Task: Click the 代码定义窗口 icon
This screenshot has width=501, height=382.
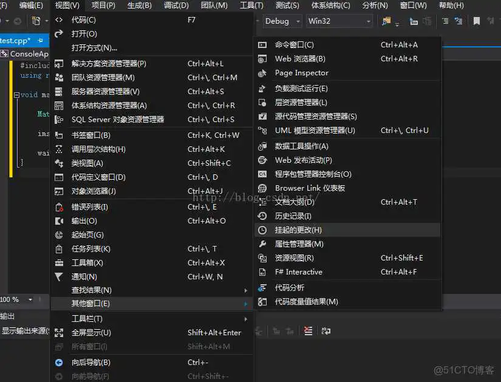Action: coord(59,177)
